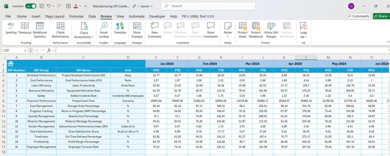The image size is (390, 156).
Task: Open font color dropdown arrow
Action: (x=80, y=6)
